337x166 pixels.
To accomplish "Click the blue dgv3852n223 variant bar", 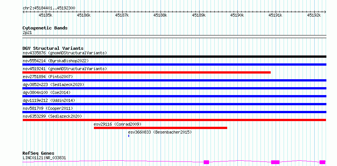I will coord(174,88).
